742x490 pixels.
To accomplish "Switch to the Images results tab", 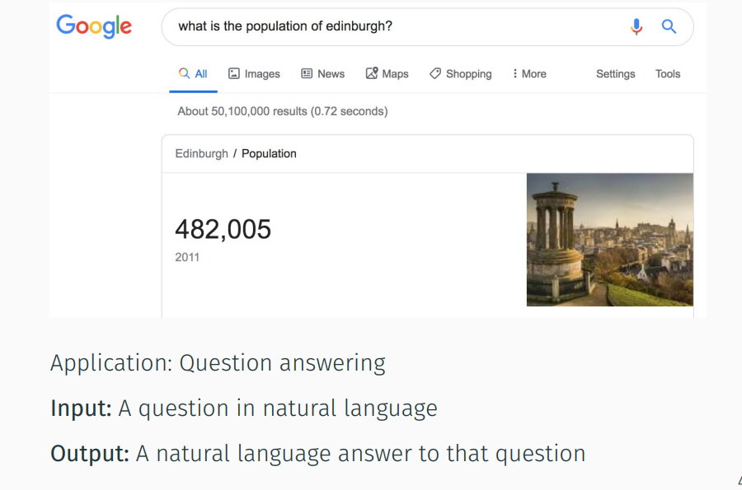I will click(254, 74).
